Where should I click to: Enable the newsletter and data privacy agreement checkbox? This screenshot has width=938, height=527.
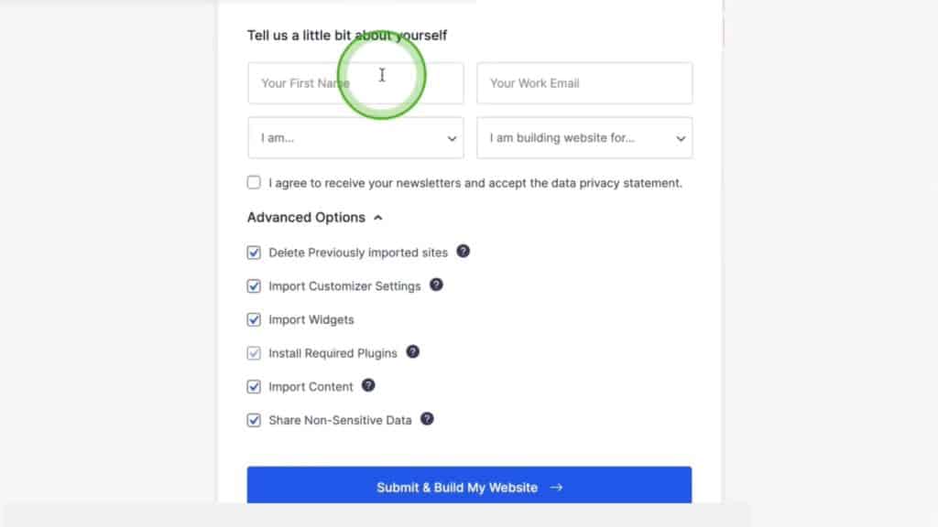click(x=254, y=182)
